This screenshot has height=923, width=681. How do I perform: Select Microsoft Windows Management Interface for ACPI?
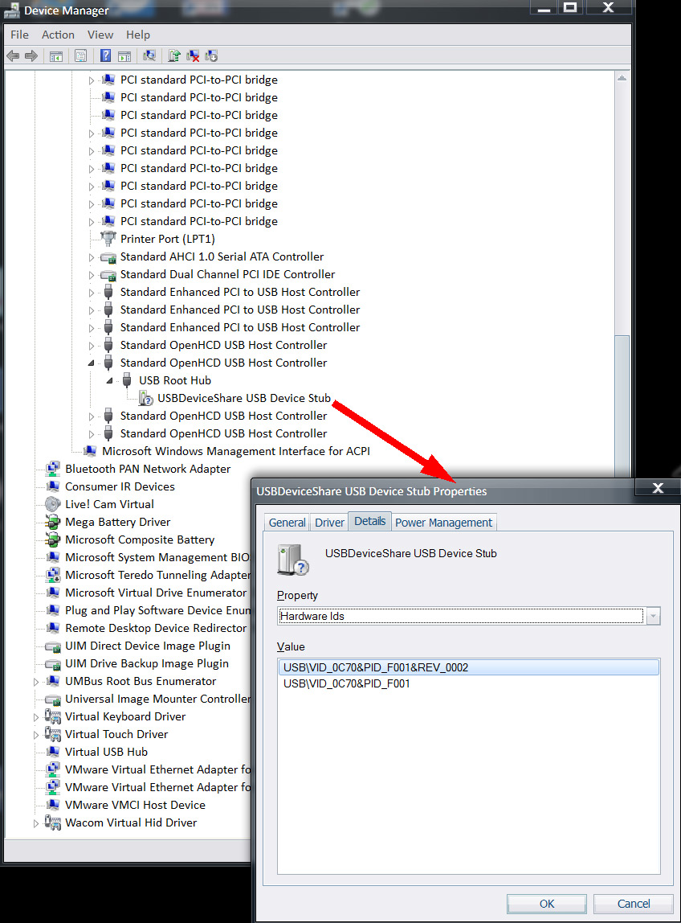(236, 451)
